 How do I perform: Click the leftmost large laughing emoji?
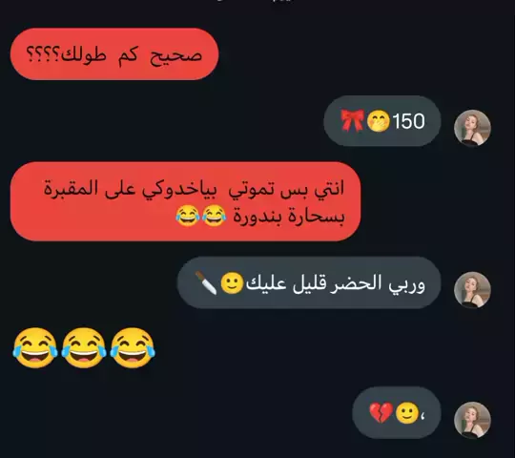35,348
